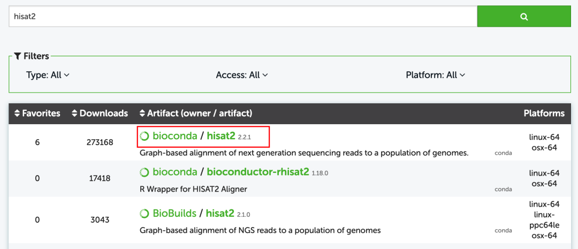Sort by Downloads column arrows
Viewport: 578px width, 249px height.
[x=75, y=114]
